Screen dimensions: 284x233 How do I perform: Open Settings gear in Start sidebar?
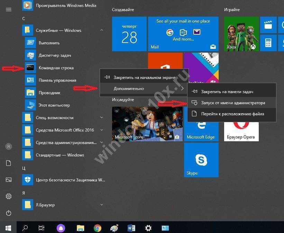tap(9, 196)
